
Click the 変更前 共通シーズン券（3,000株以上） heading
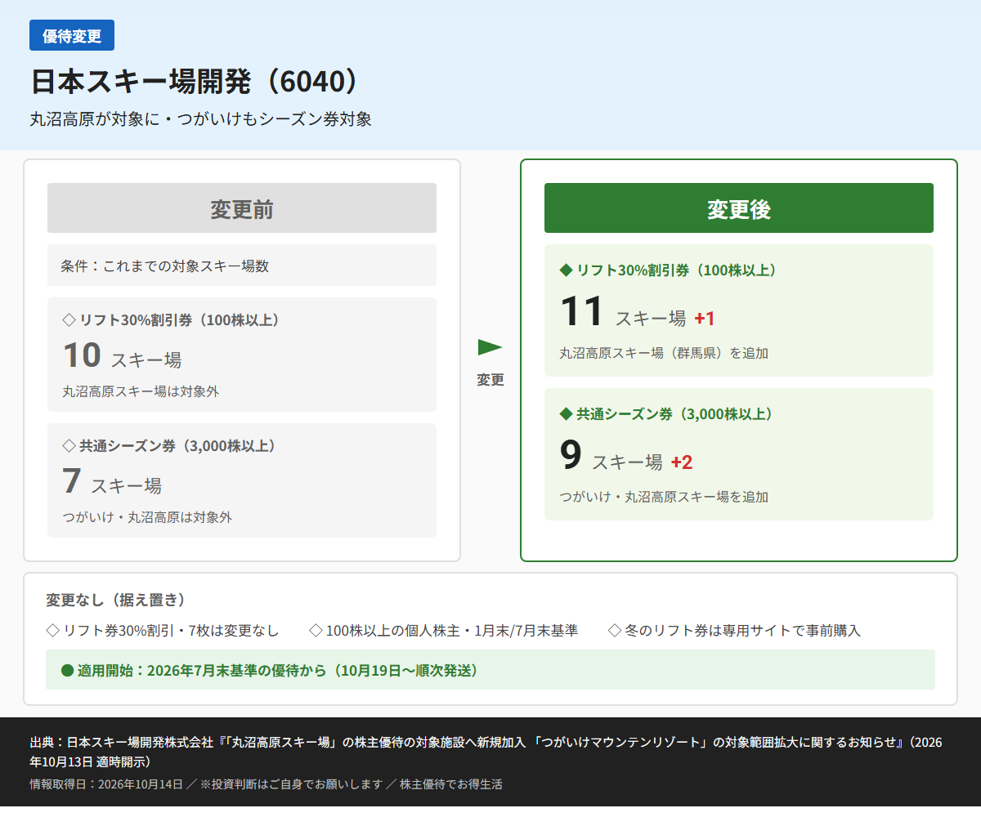pyautogui.click(x=172, y=446)
